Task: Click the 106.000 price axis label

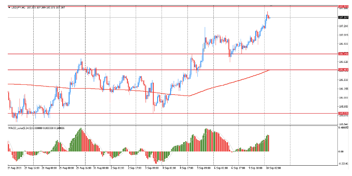Action: (x=343, y=98)
